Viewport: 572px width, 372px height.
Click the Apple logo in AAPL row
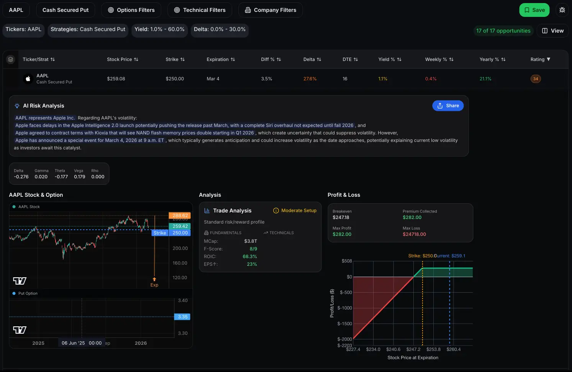tap(28, 79)
